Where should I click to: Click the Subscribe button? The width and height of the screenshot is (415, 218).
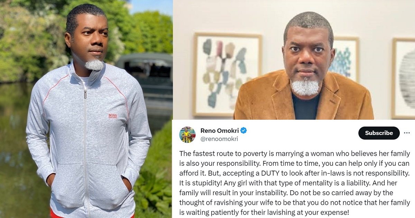pyautogui.click(x=379, y=133)
